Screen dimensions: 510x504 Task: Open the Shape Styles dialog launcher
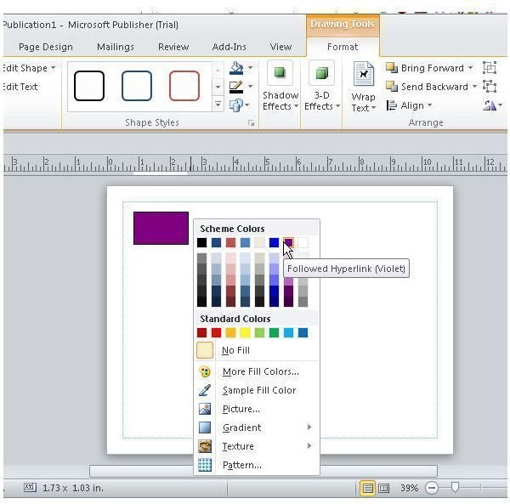pyautogui.click(x=251, y=123)
